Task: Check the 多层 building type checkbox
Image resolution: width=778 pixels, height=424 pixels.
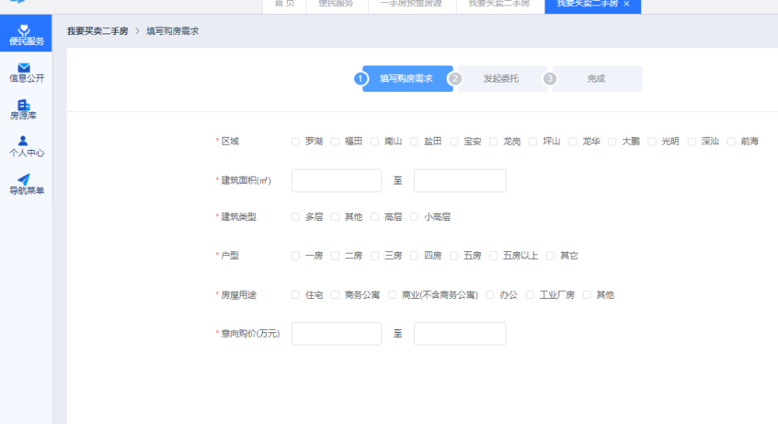Action: point(295,217)
